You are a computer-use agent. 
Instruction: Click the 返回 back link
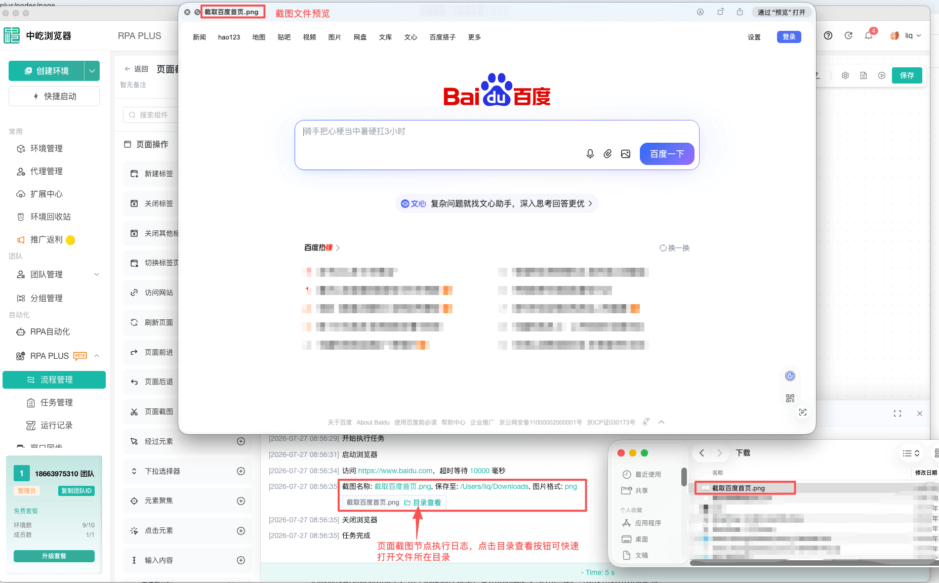(136, 69)
